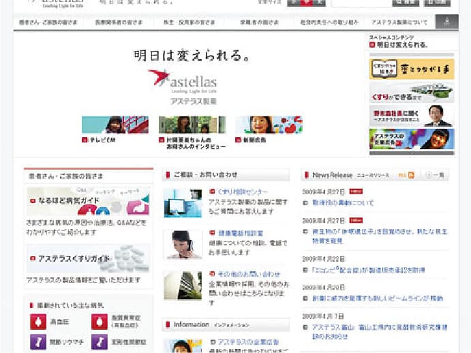Open the テレビCM thumbnail image

[x=115, y=125]
